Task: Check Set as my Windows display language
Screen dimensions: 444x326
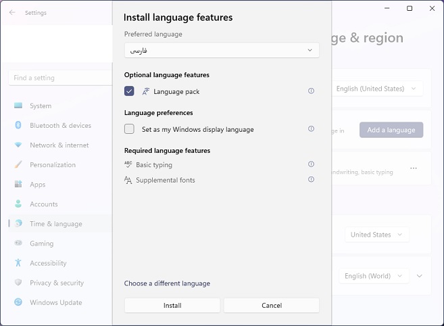Action: pos(129,129)
